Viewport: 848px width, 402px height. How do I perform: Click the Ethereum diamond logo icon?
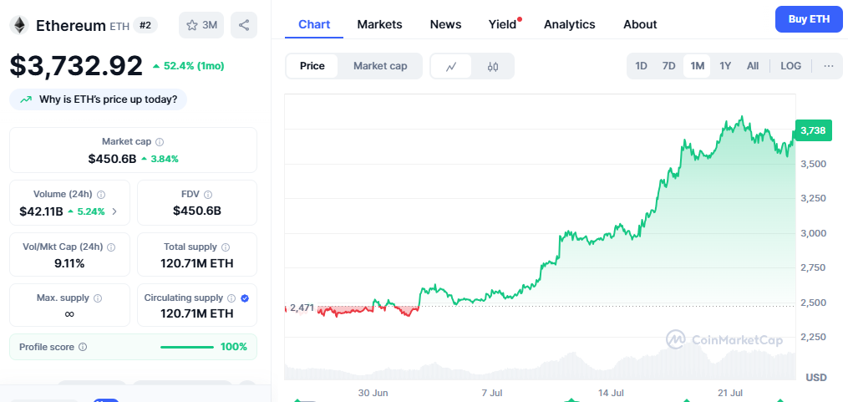point(19,25)
